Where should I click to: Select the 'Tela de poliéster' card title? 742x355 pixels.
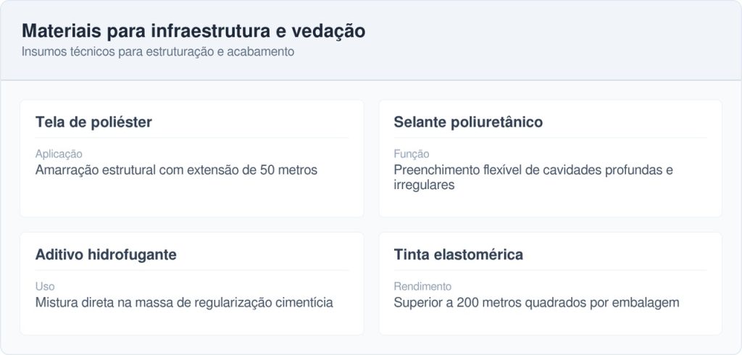click(x=93, y=122)
